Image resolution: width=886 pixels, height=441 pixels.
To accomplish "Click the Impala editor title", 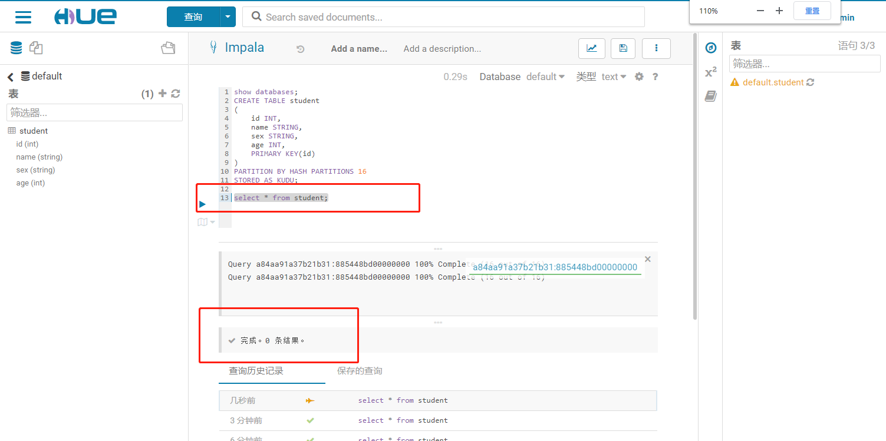I will 244,48.
